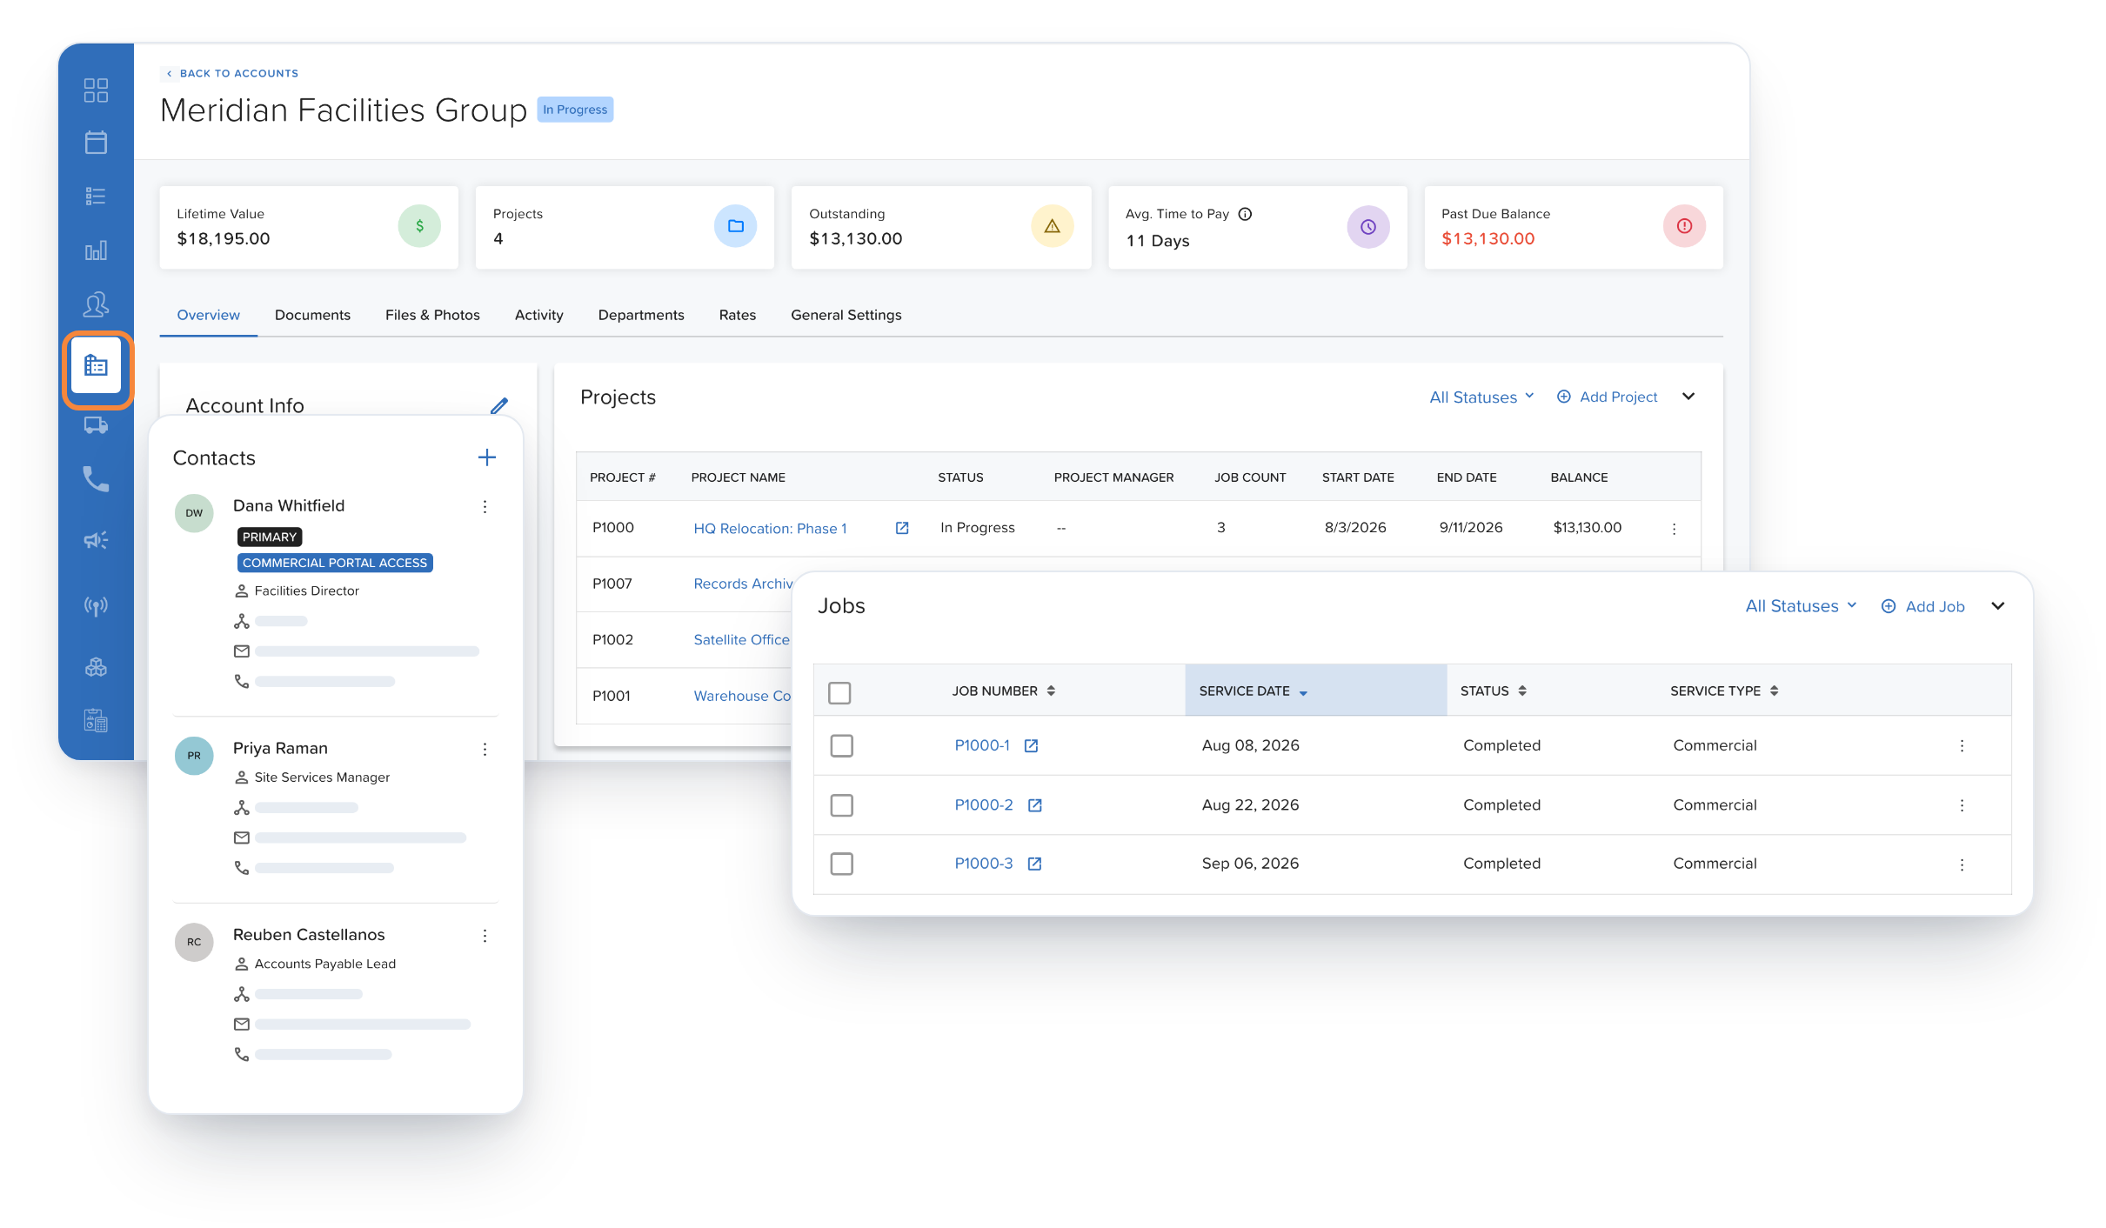
Task: Check the box for job P1000-3
Action: [841, 864]
